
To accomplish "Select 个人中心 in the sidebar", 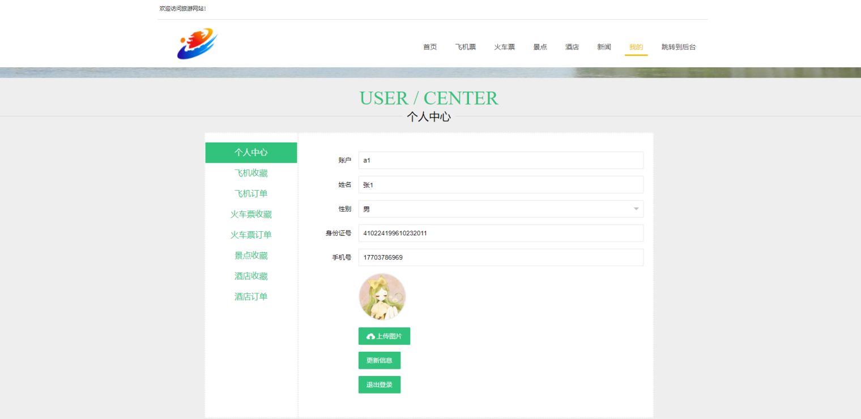I will pos(251,153).
